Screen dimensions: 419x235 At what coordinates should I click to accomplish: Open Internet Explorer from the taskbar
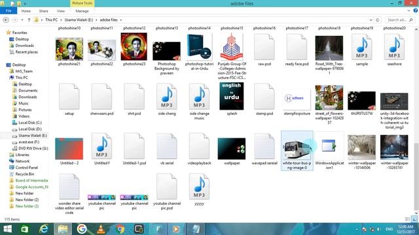click(44, 229)
